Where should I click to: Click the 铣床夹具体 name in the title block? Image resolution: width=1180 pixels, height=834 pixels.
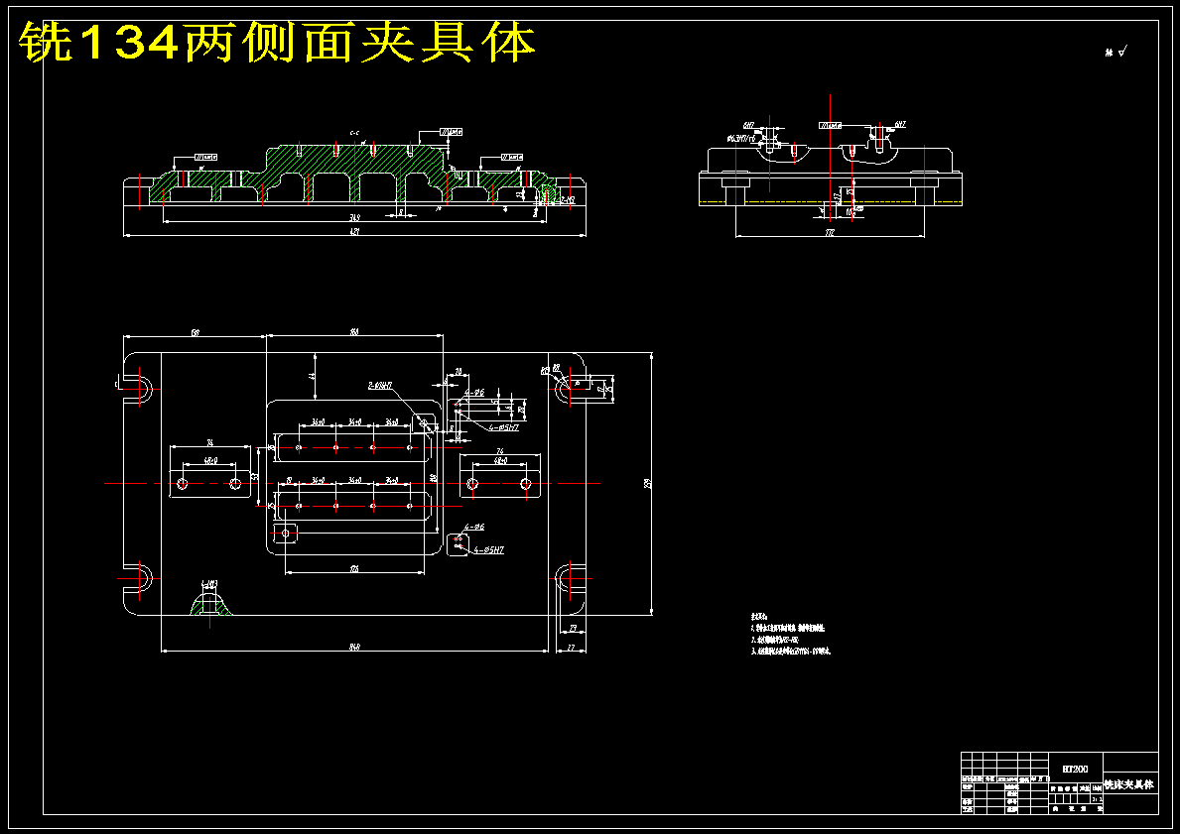click(x=1128, y=784)
